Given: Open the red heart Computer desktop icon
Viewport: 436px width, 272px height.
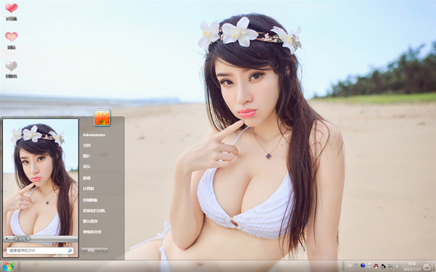Looking at the screenshot, I should 12,12.
